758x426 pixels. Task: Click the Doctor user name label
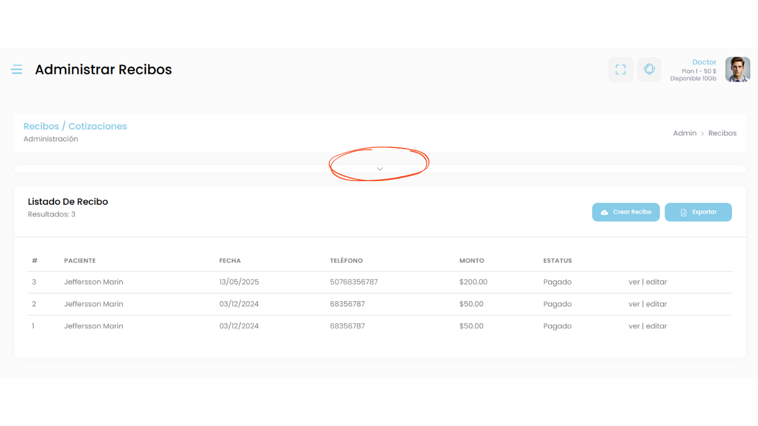(x=704, y=62)
